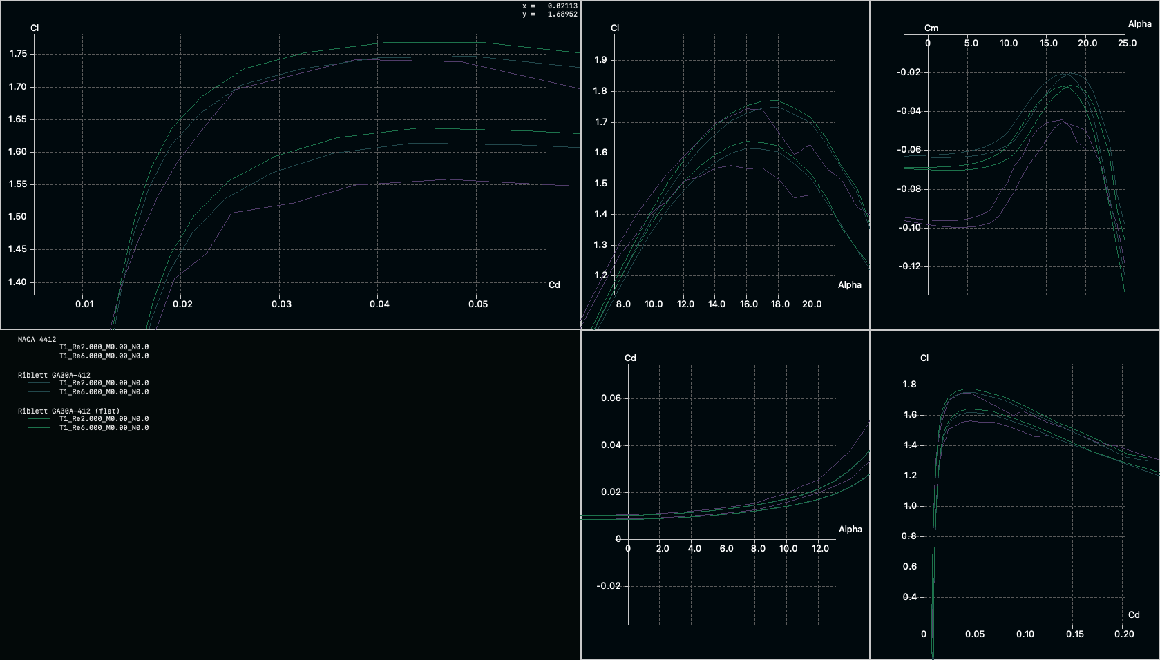
Task: Click the 0.01 tick on the Cd axis
Action: [x=84, y=304]
